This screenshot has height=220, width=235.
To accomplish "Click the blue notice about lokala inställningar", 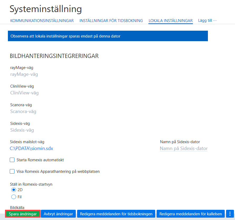I will 108,36.
